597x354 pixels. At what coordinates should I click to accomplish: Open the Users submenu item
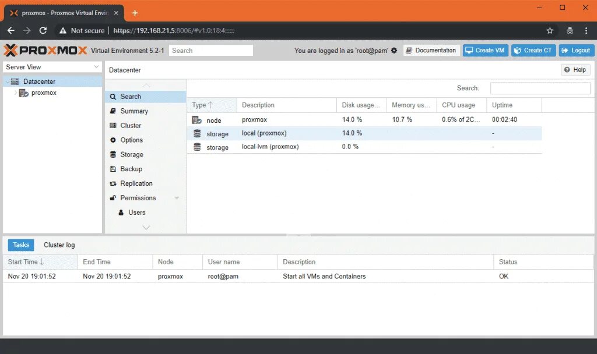(145, 212)
